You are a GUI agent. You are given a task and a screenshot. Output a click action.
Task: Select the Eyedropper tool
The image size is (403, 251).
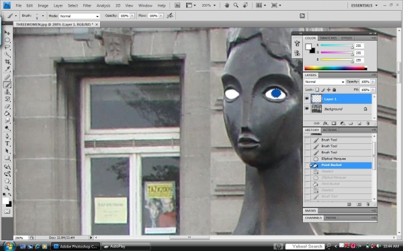7,69
